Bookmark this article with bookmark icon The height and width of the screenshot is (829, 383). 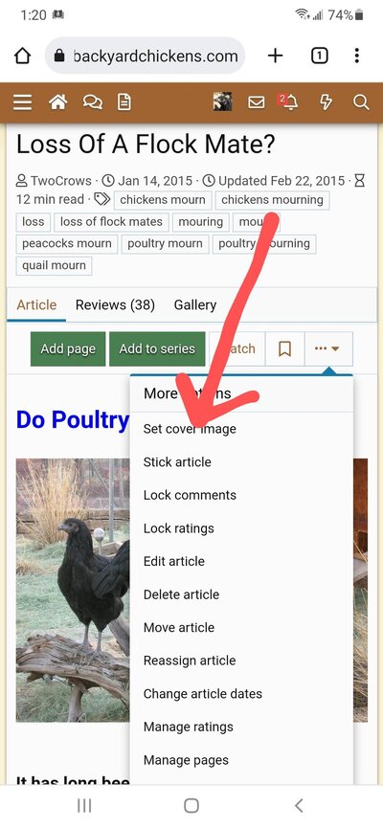pyautogui.click(x=284, y=349)
